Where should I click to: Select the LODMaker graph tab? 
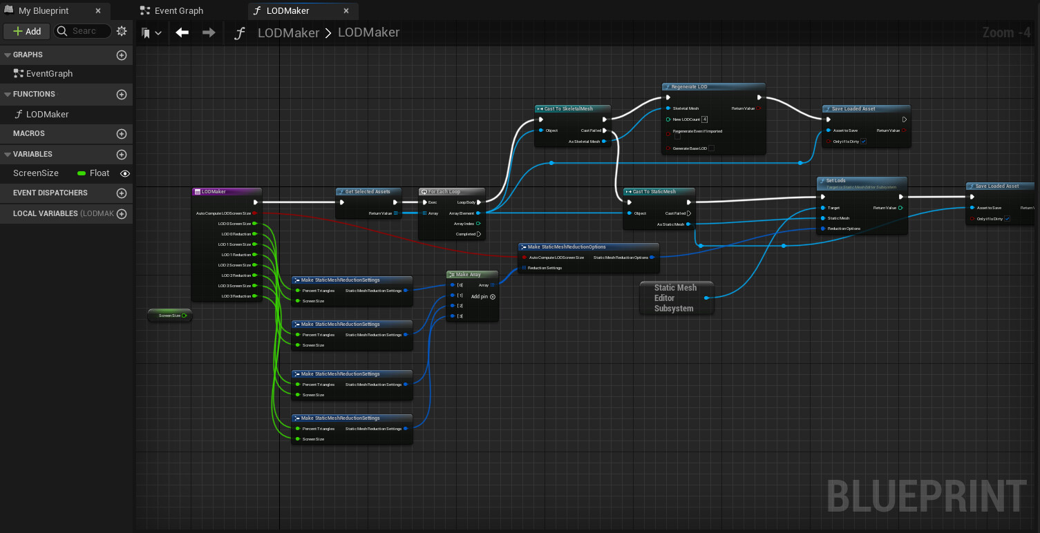pos(287,11)
